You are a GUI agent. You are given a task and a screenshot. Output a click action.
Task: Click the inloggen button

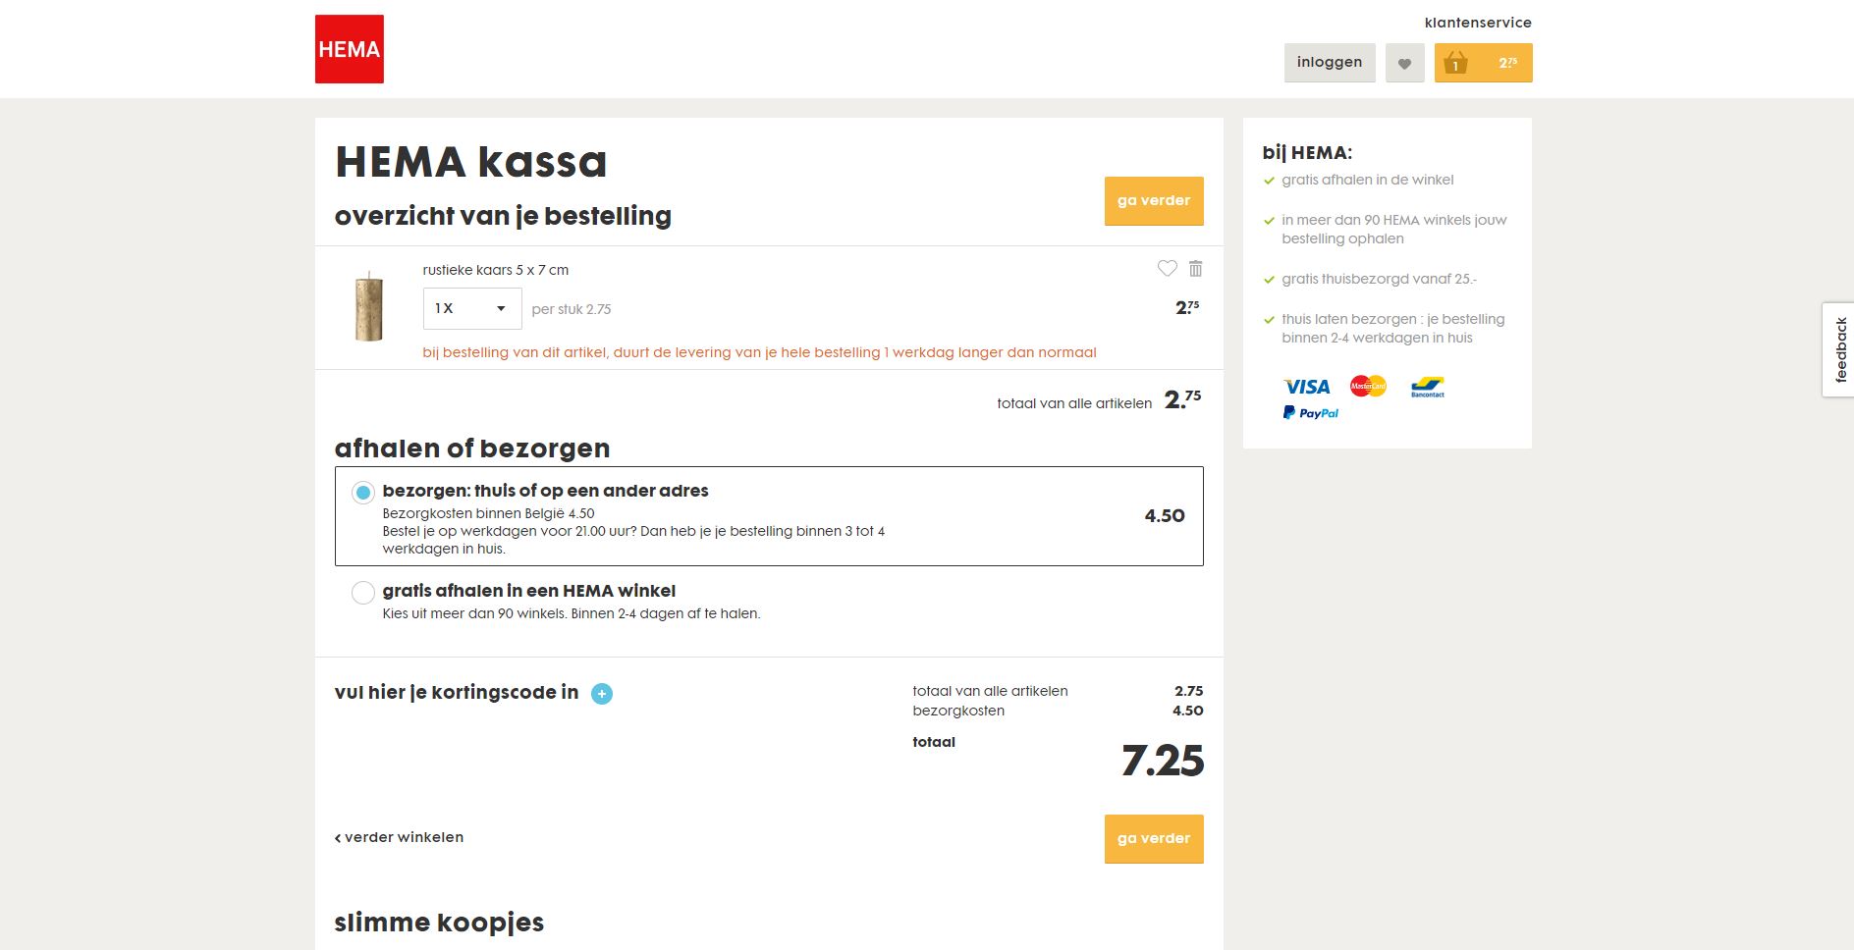1330,62
